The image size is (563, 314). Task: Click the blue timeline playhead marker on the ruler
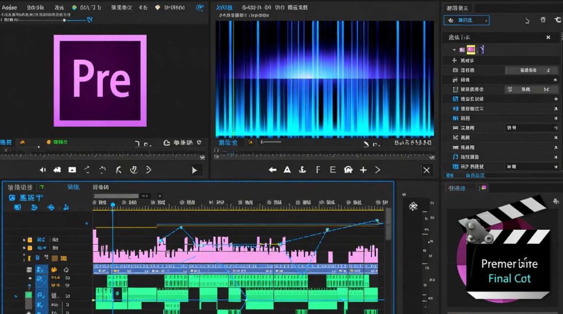coord(113,205)
